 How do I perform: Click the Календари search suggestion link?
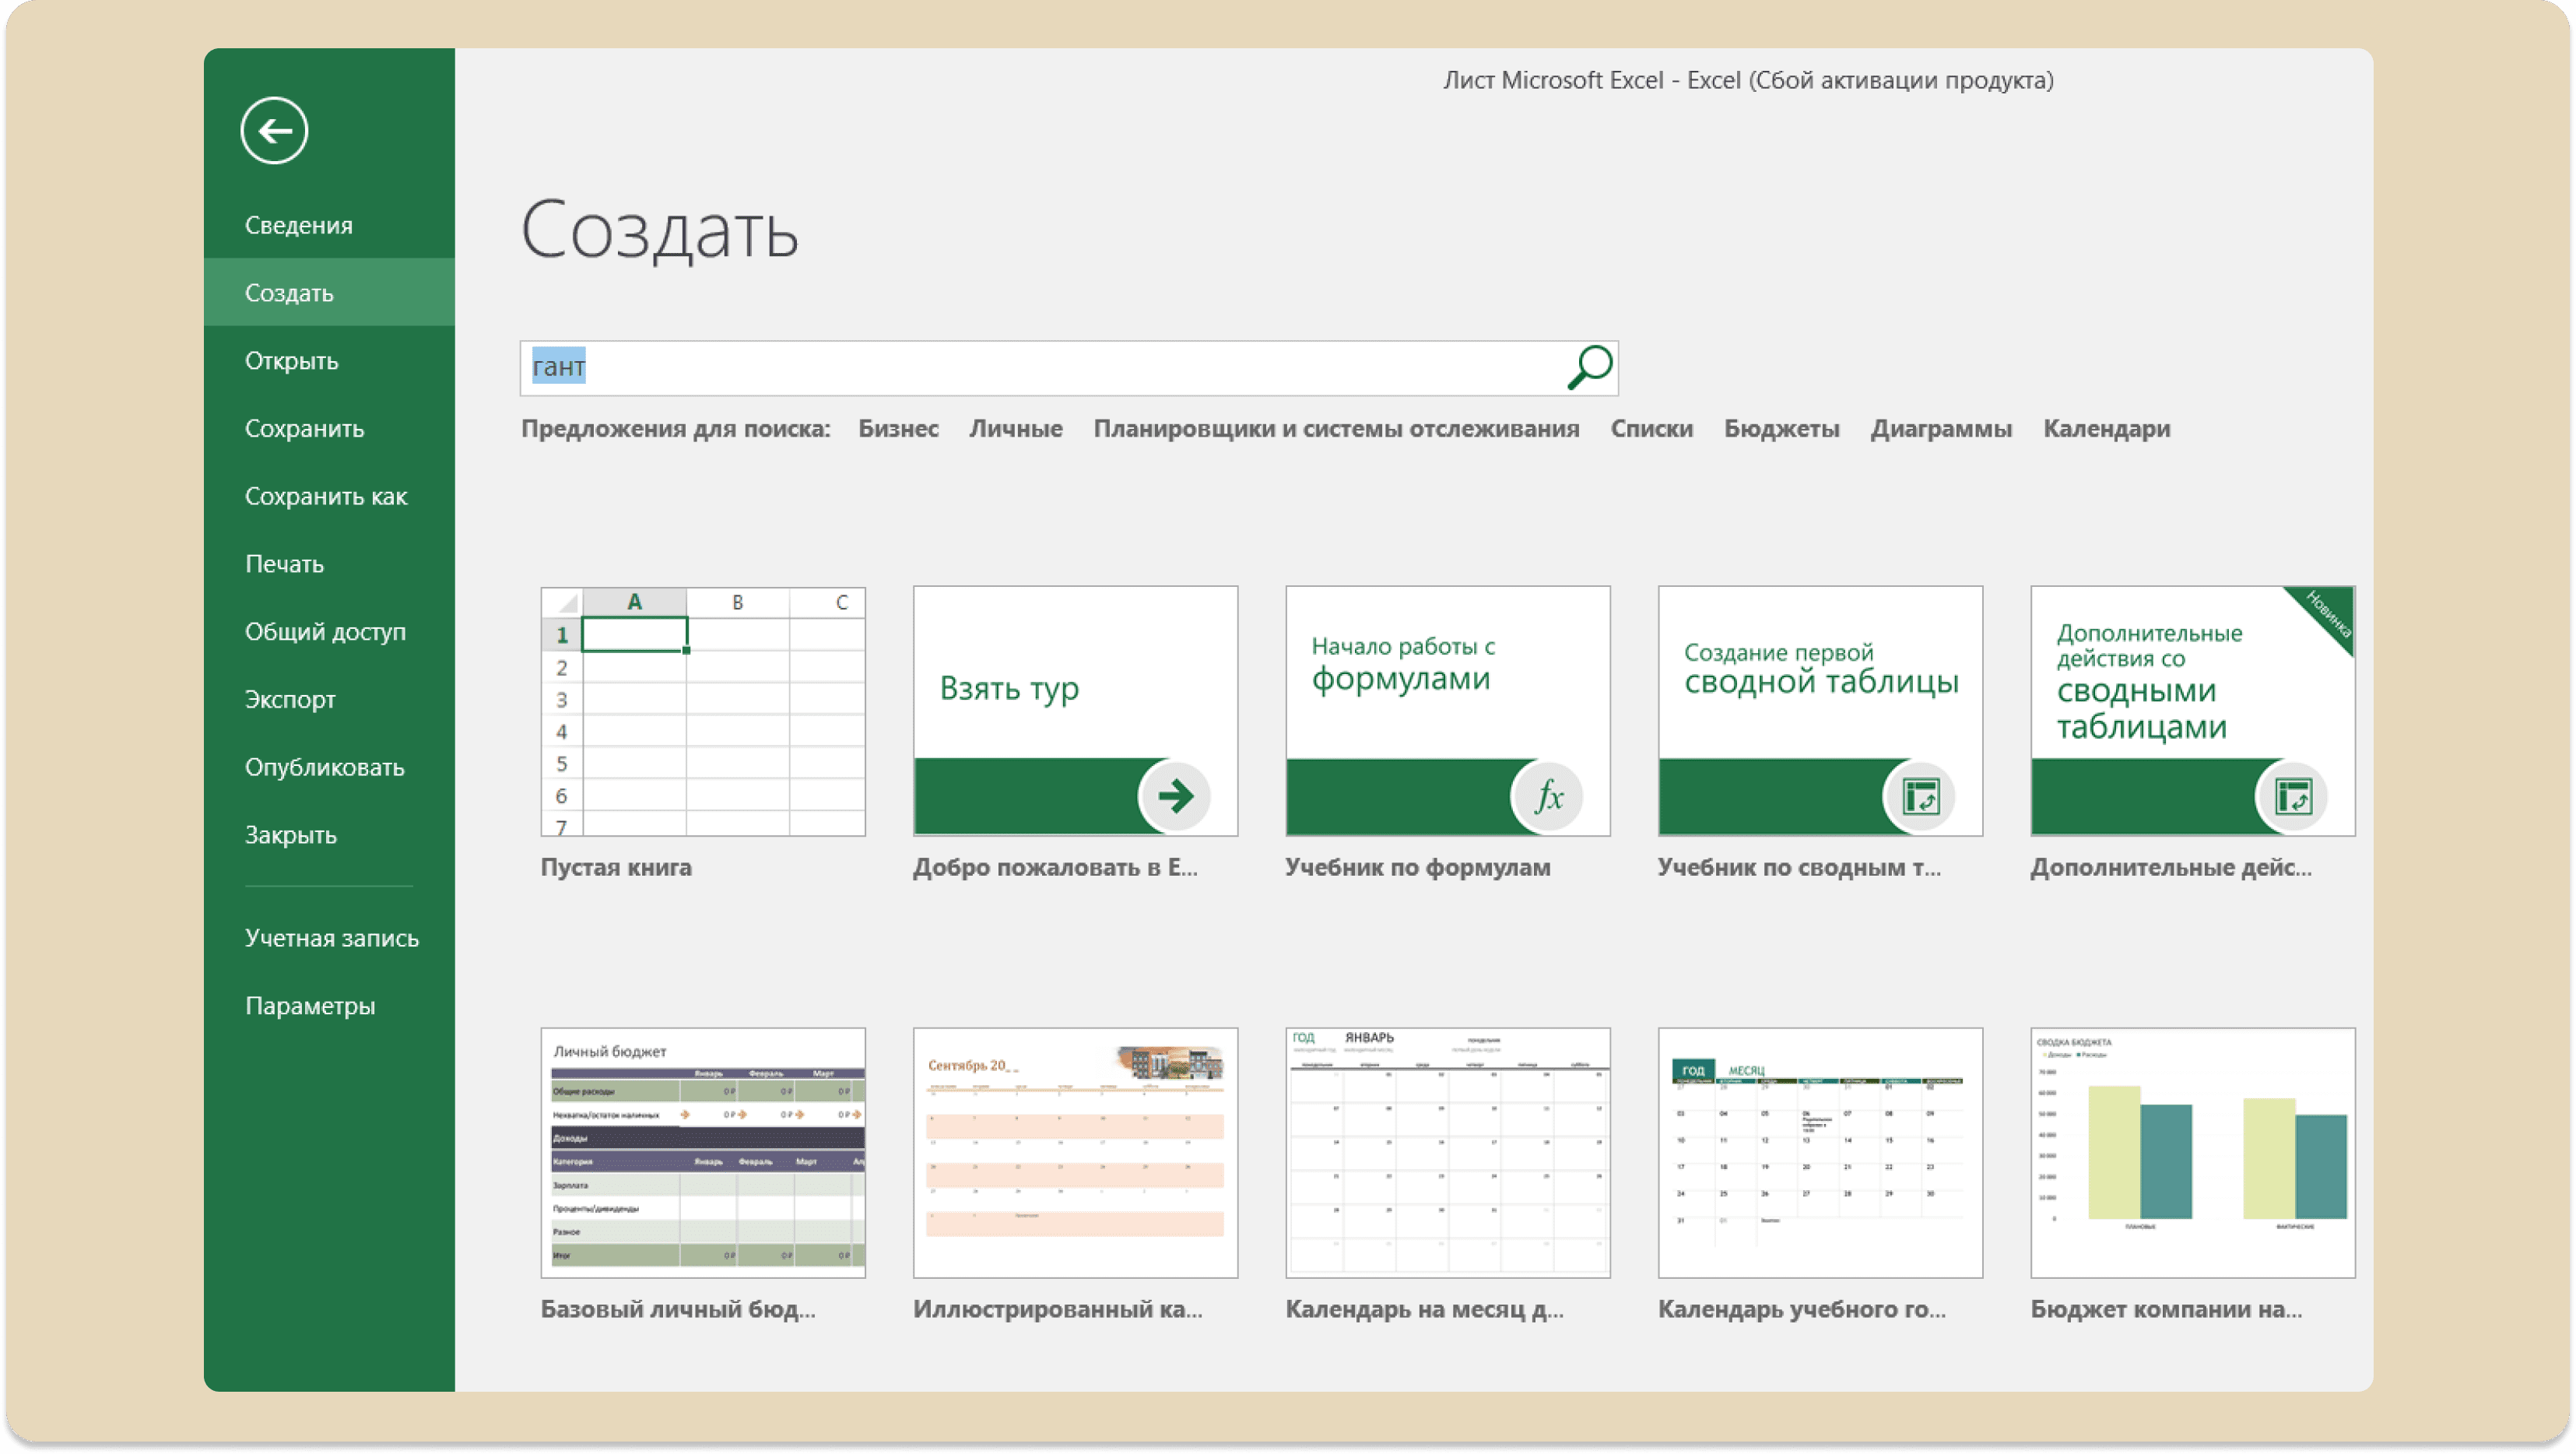[2106, 428]
